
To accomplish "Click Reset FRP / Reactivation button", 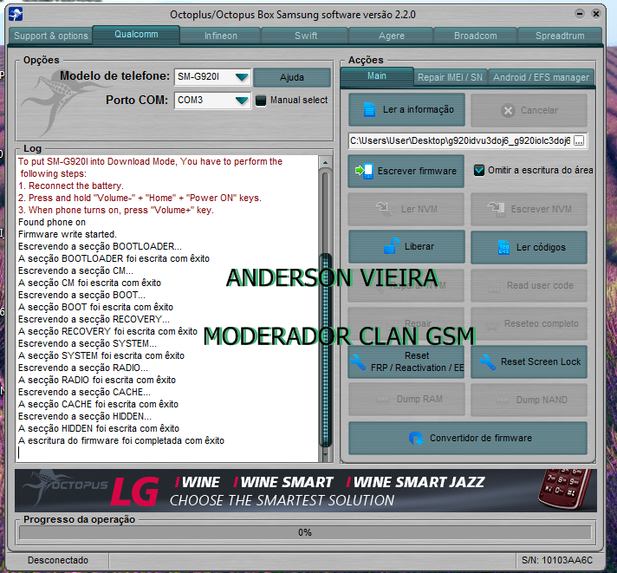I will (x=406, y=362).
